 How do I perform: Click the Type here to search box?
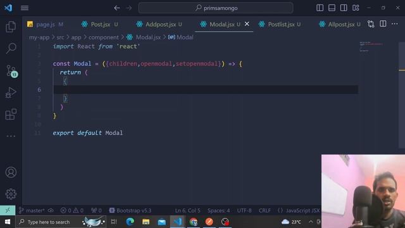pos(61,222)
